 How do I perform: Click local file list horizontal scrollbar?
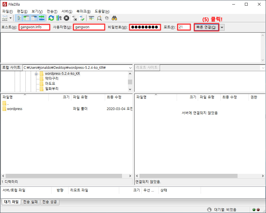pos(64,176)
